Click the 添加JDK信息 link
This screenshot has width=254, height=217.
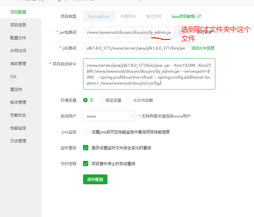[203, 48]
